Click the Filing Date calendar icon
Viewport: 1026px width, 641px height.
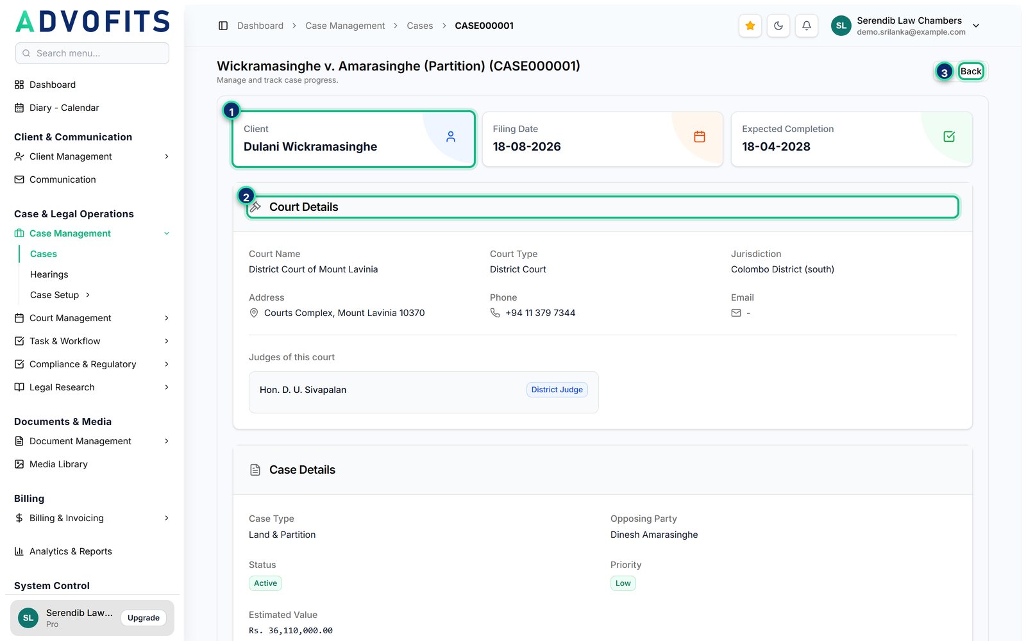700,137
